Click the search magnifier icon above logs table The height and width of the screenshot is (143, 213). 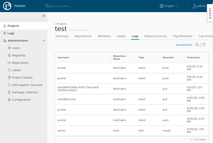pyautogui.click(x=197, y=45)
